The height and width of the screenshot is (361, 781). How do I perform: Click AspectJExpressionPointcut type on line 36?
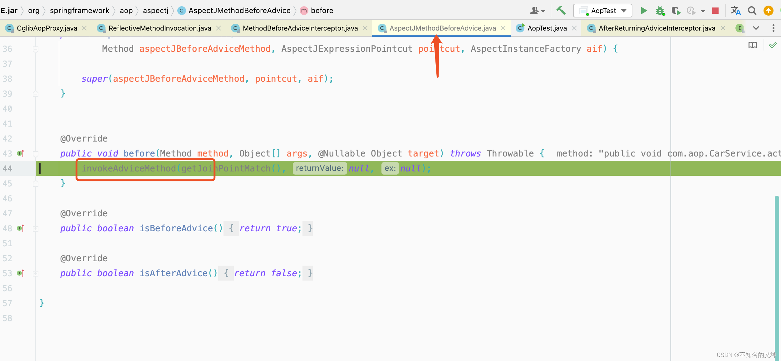coord(347,49)
